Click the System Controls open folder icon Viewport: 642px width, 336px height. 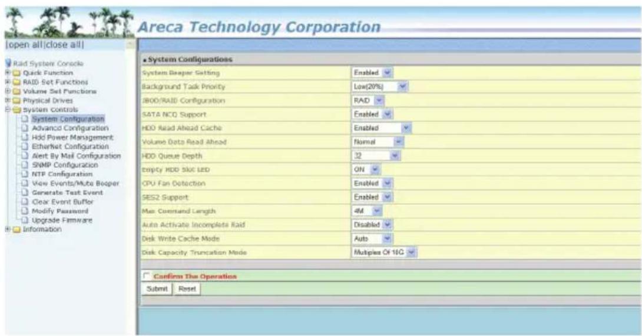(x=17, y=110)
